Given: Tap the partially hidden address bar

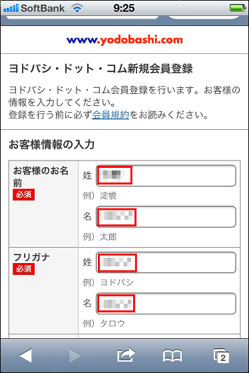Looking at the screenshot, I should 82,17.
